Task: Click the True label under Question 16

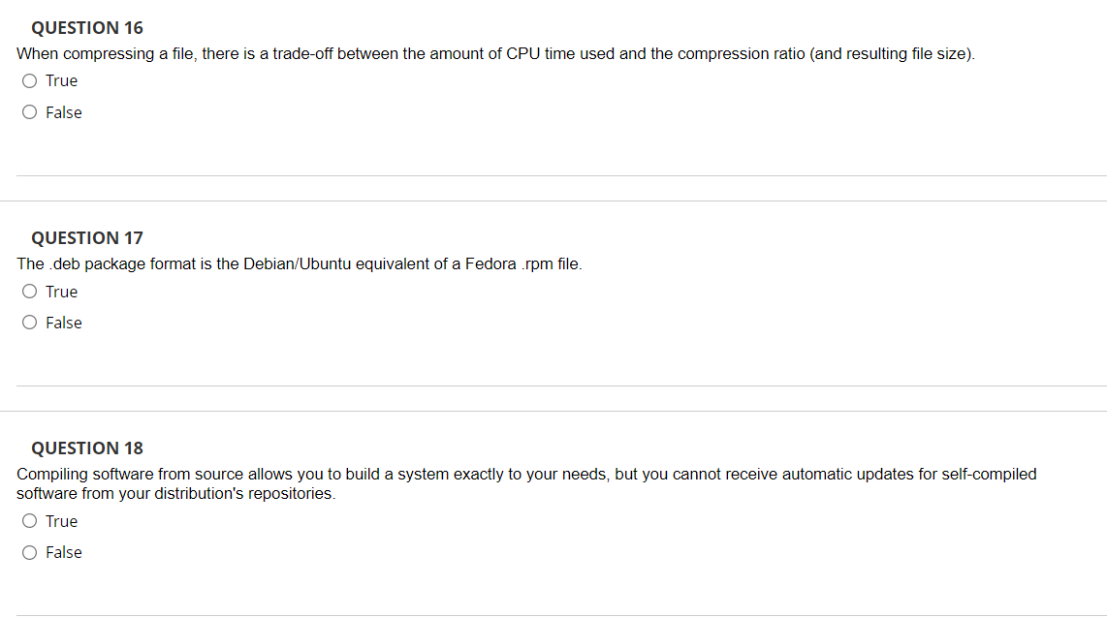Action: coord(62,80)
